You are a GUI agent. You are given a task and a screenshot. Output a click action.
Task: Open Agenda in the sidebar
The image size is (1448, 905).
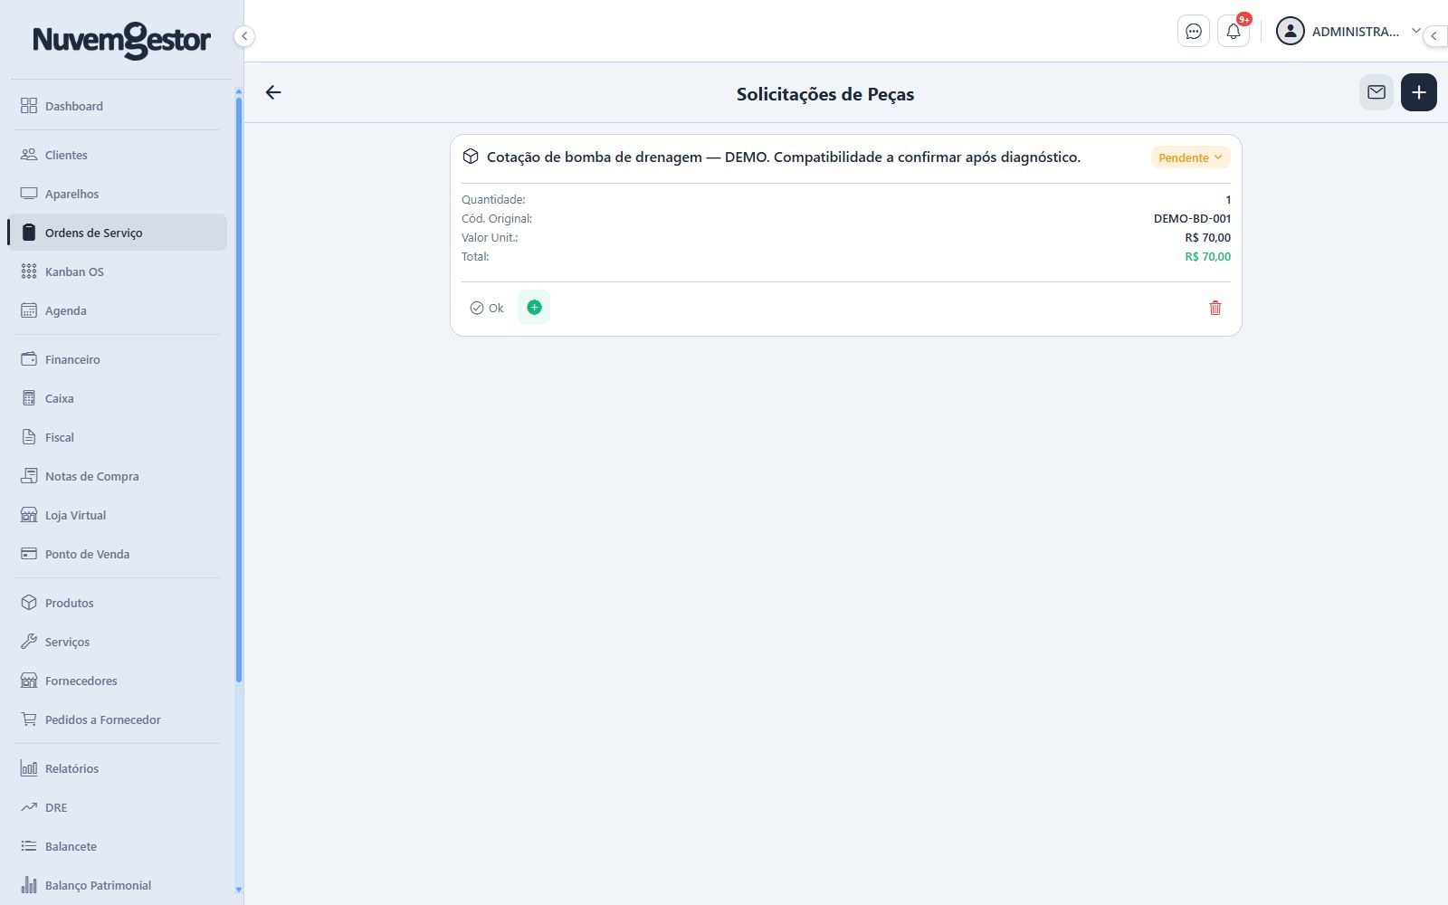click(117, 310)
